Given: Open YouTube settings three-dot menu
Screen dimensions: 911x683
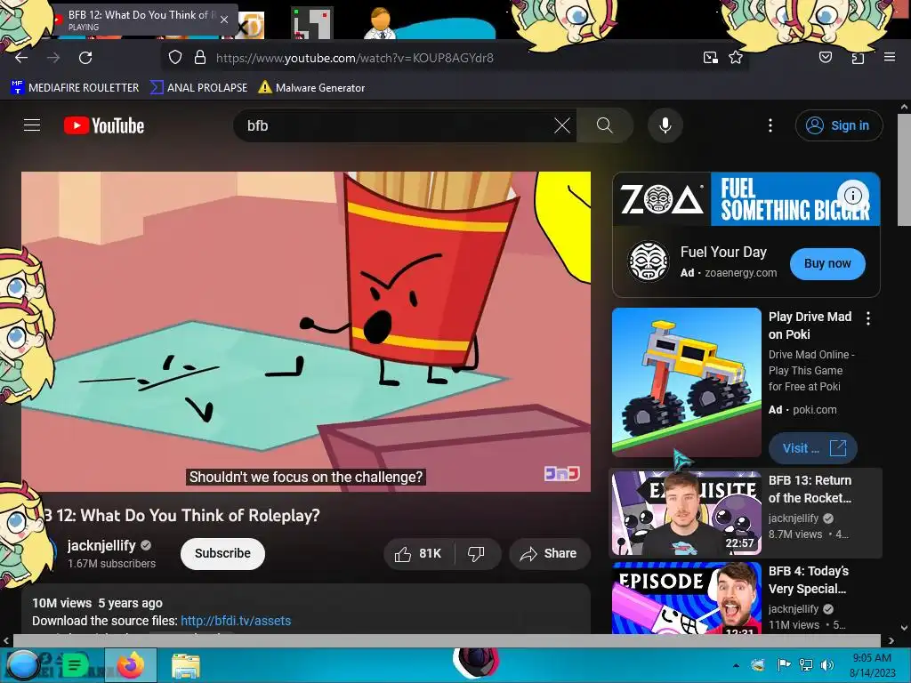Looking at the screenshot, I should (770, 125).
